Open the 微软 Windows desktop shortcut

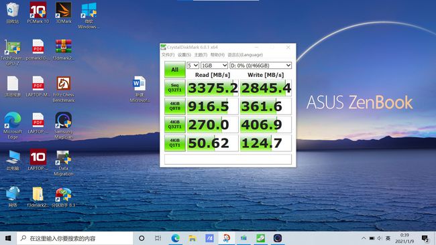point(89,15)
